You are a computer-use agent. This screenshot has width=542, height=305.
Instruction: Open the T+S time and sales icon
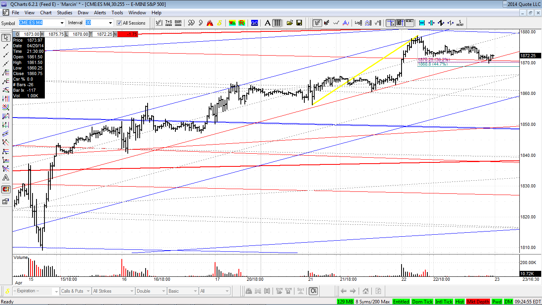pyautogui.click(x=169, y=23)
